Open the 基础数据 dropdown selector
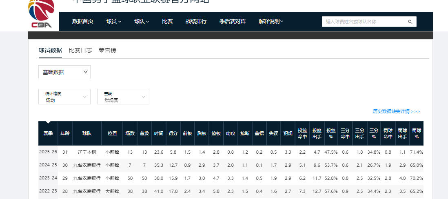 click(64, 72)
